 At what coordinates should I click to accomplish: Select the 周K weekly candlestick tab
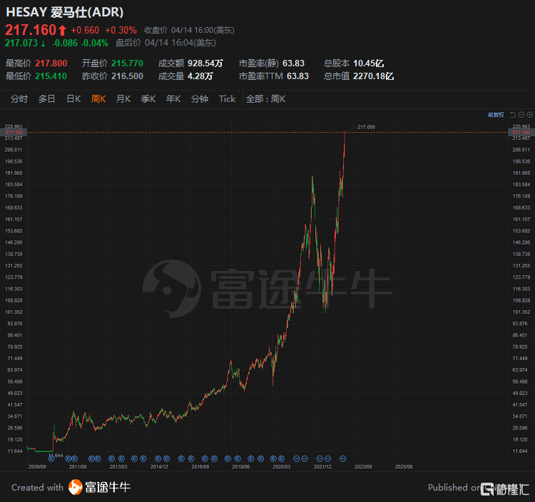[98, 99]
